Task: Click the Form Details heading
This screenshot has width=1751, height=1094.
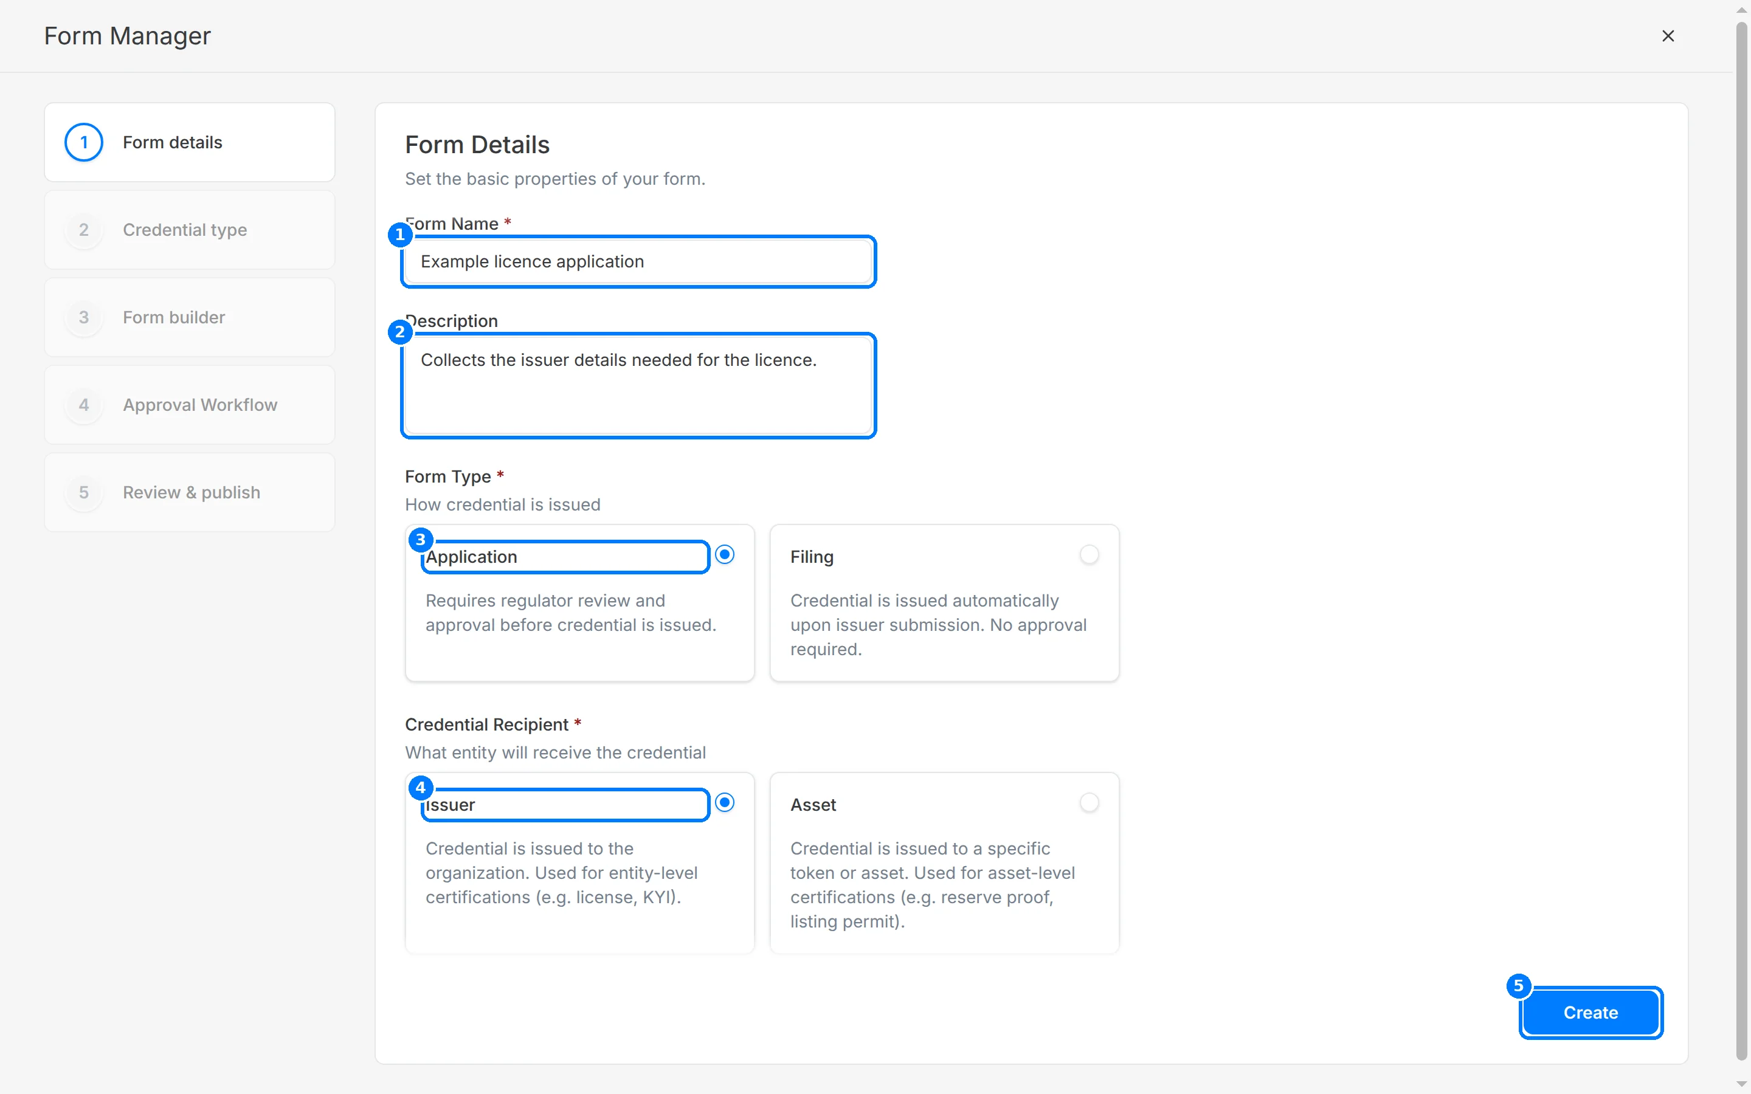Action: 477,145
